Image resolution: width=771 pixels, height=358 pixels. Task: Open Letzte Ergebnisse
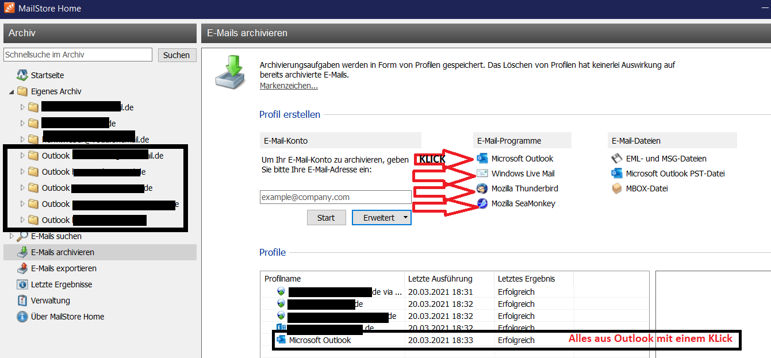coord(62,284)
